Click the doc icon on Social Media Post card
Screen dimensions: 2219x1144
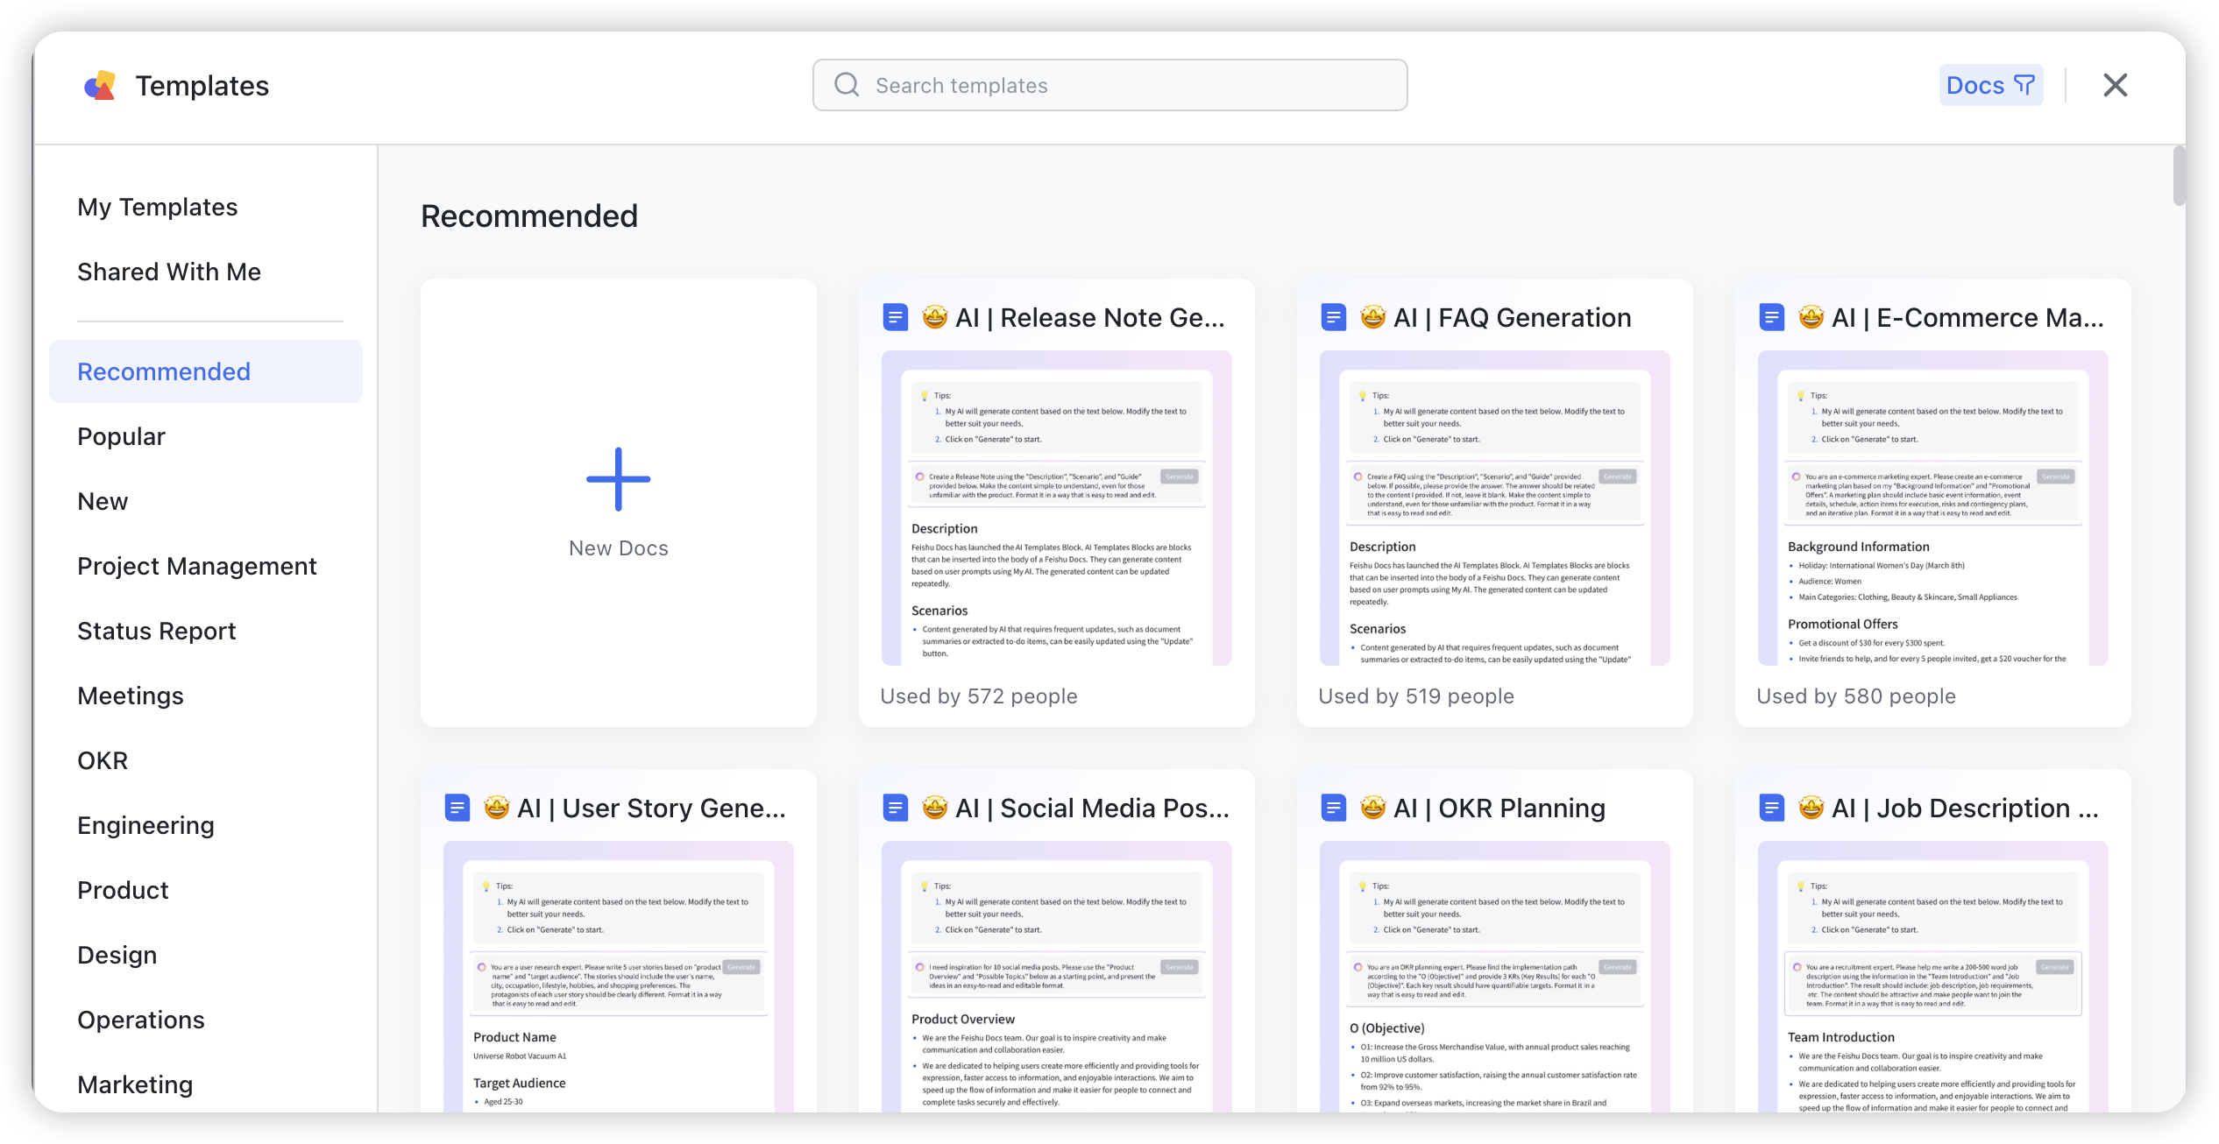895,808
